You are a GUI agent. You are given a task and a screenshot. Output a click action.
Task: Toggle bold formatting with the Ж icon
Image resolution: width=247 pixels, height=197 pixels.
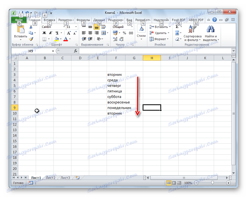[x=44, y=32]
